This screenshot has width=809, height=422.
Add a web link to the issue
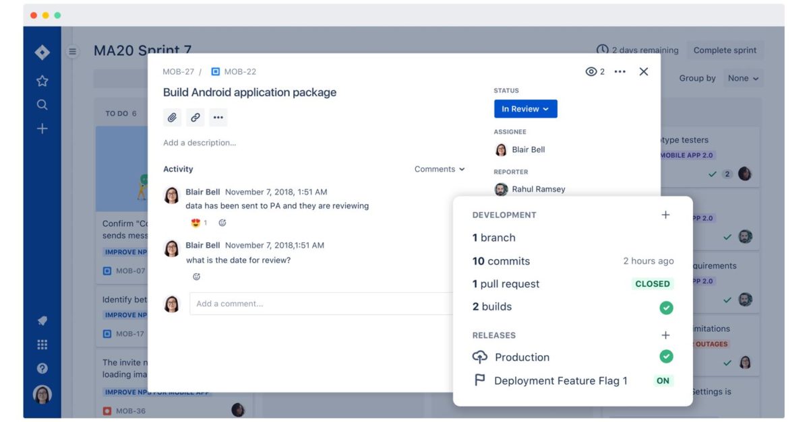pyautogui.click(x=196, y=117)
